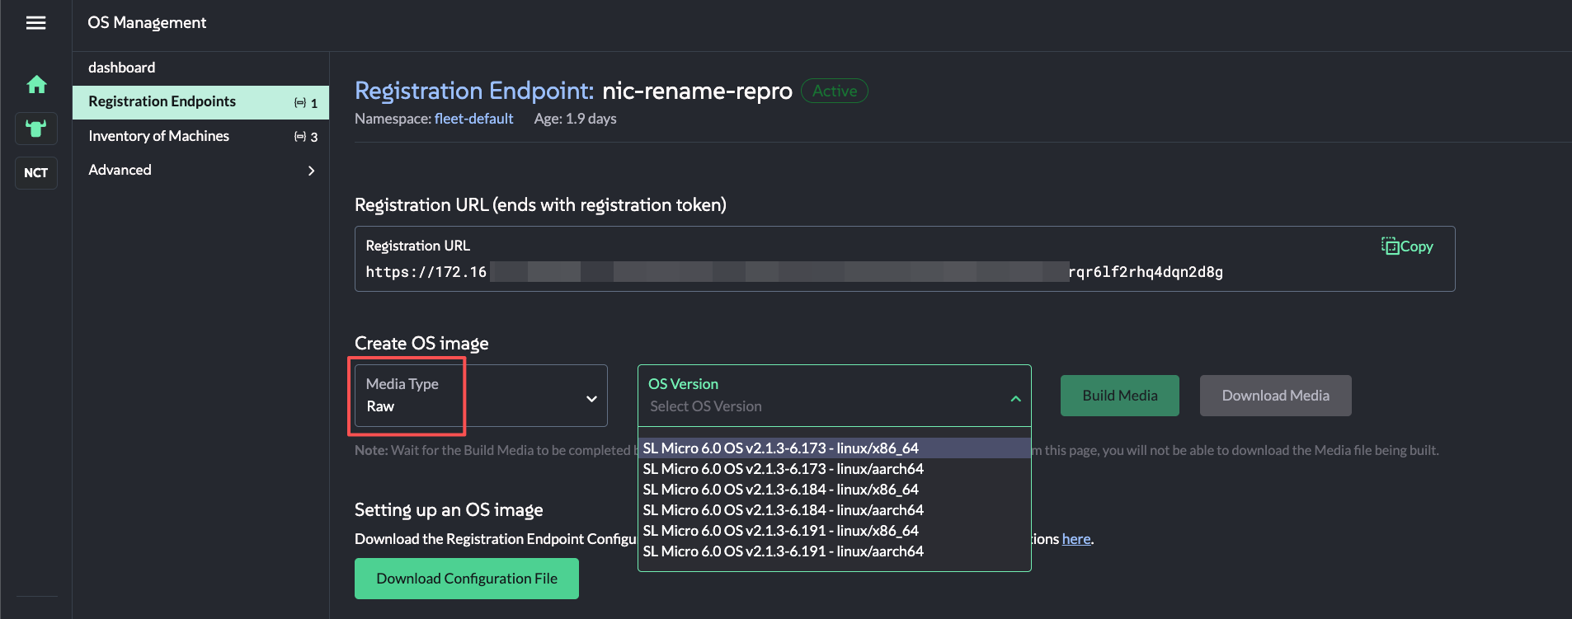Screen dimensions: 1572x619
Task: Choose SL Micro 6.0 v2.1.3-6.173 linux/aarch64 option
Action: tap(834, 469)
